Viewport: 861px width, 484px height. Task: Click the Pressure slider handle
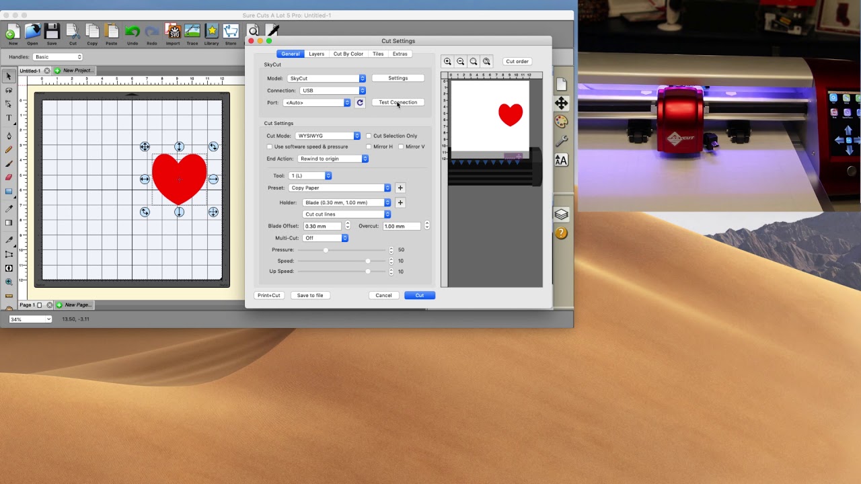(x=326, y=250)
